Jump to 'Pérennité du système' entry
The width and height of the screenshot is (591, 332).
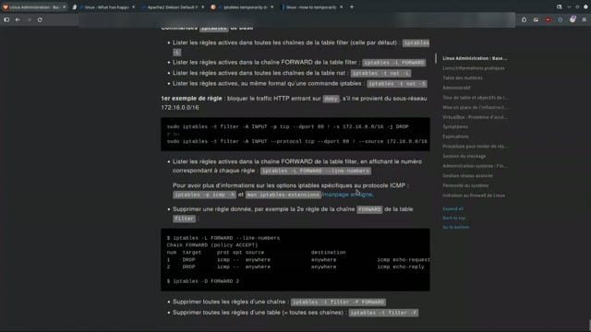[x=465, y=185]
